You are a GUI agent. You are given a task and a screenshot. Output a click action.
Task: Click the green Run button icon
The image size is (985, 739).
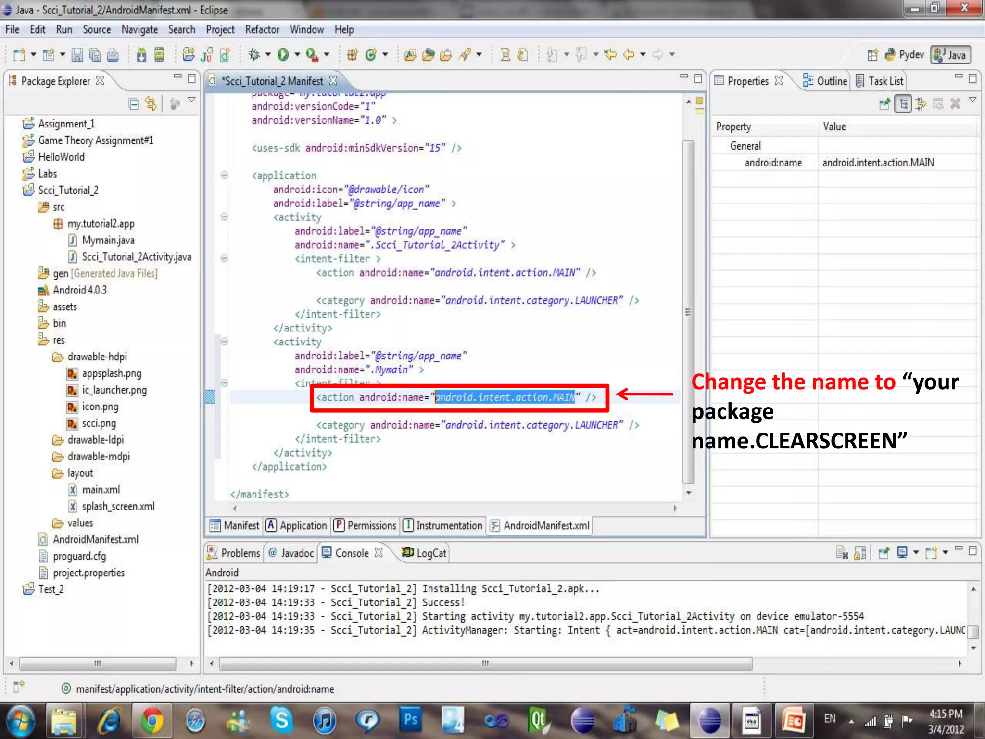tap(283, 55)
